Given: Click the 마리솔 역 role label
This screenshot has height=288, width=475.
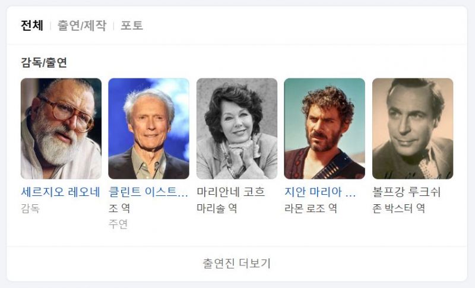Looking at the screenshot, I should pyautogui.click(x=217, y=208).
